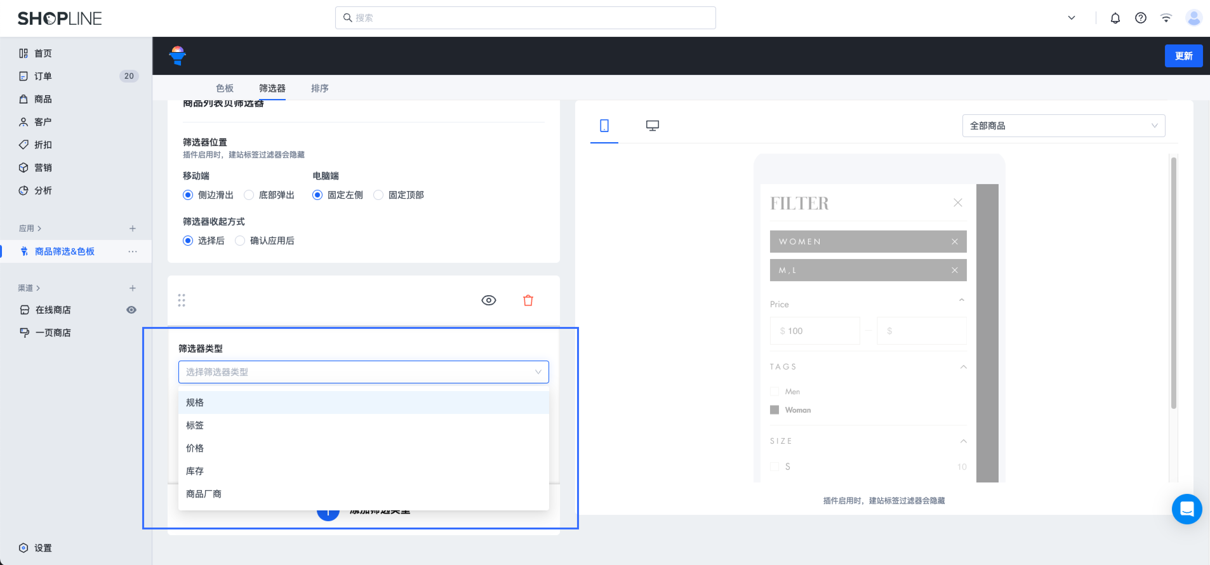1210x565 pixels.
Task: Switch to the 排序 tab
Action: coord(319,88)
